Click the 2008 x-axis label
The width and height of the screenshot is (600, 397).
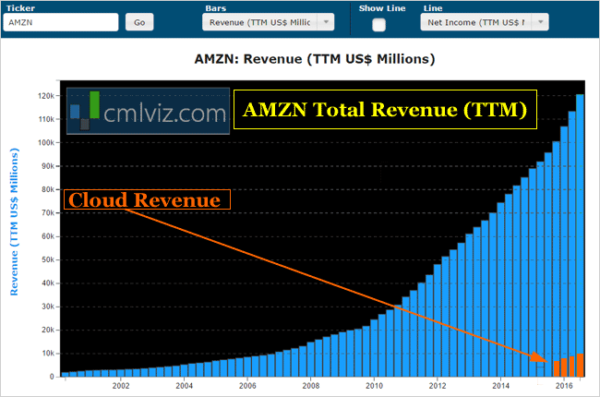(311, 386)
